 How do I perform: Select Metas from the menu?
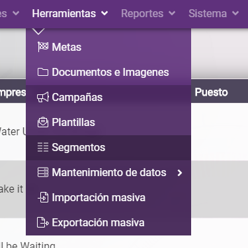coord(108,47)
